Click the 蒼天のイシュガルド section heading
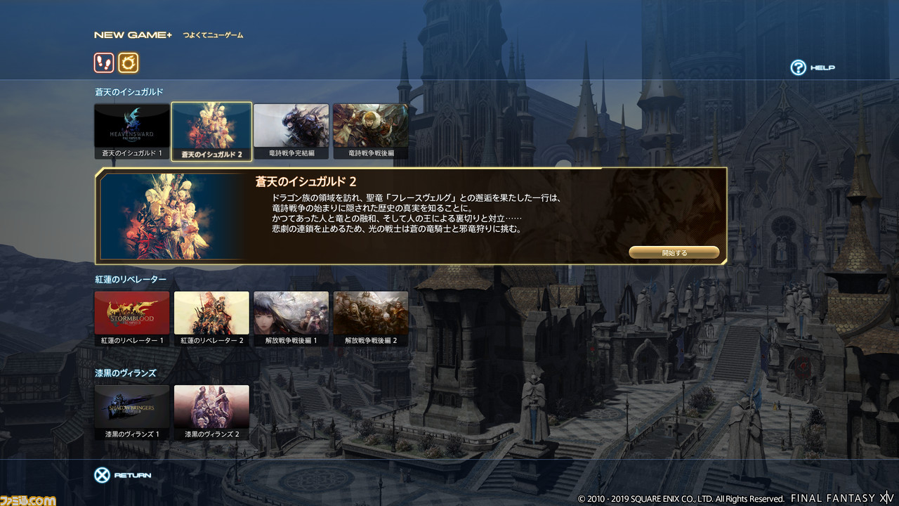The image size is (899, 506). [129, 92]
